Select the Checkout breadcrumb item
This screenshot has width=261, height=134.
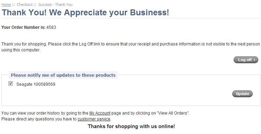(25, 5)
